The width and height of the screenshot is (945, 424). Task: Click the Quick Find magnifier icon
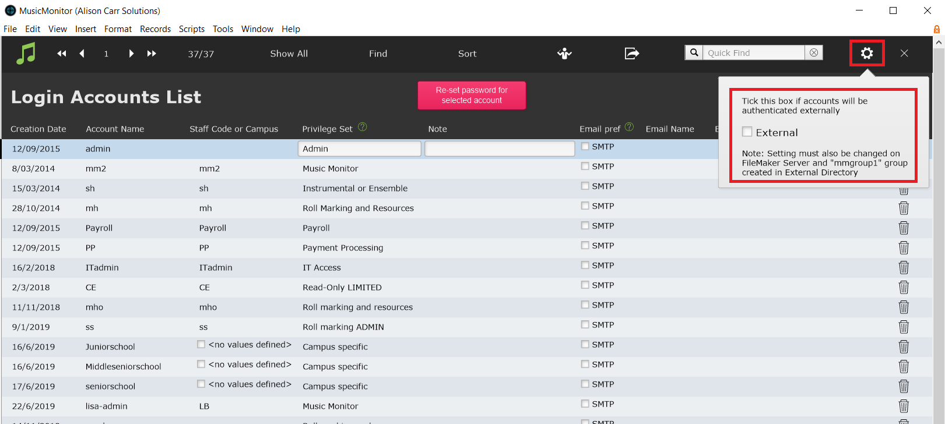coord(694,52)
